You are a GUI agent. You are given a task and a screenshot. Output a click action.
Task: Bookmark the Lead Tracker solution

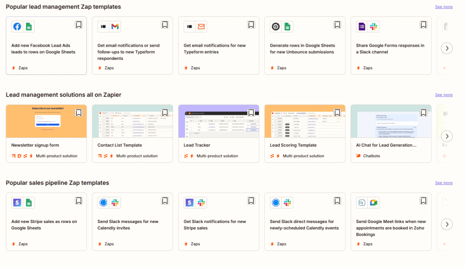pyautogui.click(x=251, y=113)
